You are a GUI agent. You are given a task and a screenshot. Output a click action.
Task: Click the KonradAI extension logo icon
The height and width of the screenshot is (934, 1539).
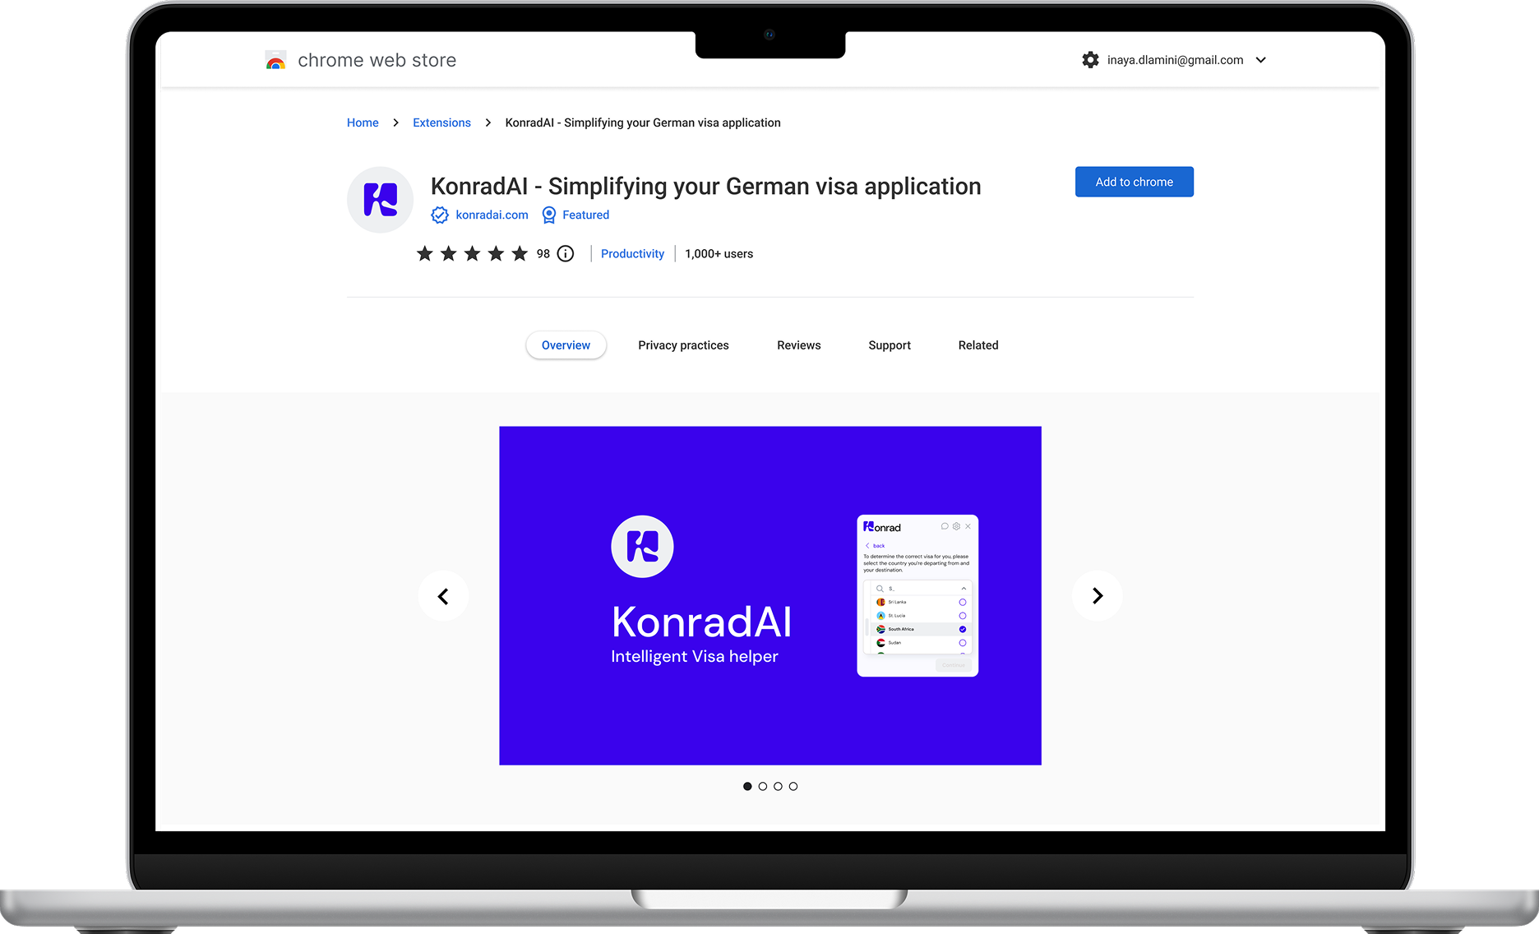click(x=380, y=200)
